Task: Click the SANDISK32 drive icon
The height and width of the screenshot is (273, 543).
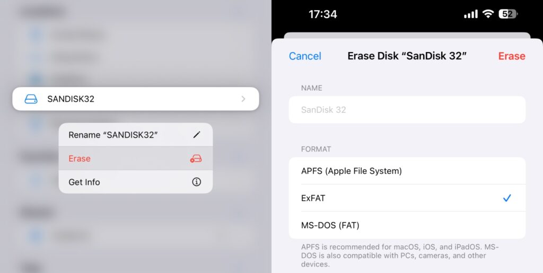Action: point(31,99)
